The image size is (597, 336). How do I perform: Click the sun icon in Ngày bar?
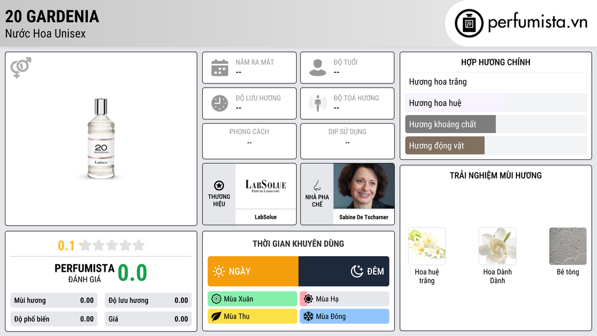pyautogui.click(x=219, y=271)
